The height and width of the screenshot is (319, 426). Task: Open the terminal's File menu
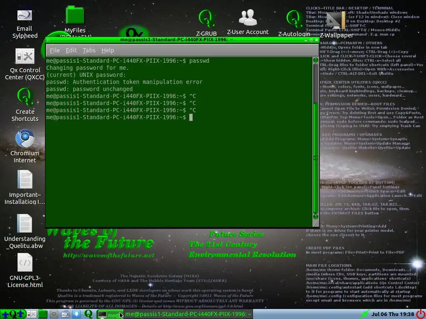[54, 50]
